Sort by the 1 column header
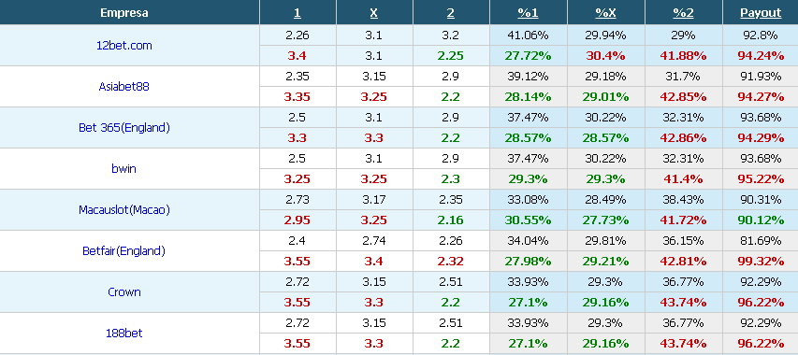Viewport: 798px width, 355px height. [x=297, y=13]
